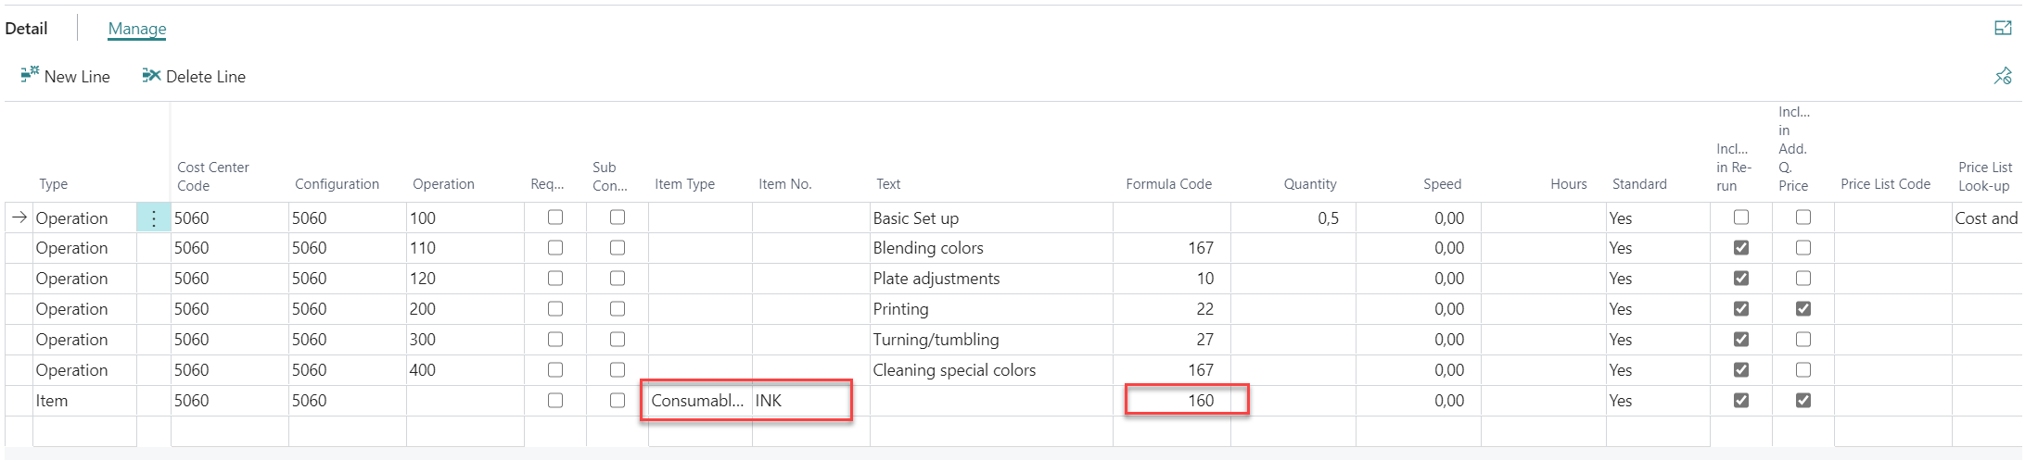Image resolution: width=2038 pixels, height=460 pixels.
Task: Select formula code 160 cell
Action: point(1172,401)
